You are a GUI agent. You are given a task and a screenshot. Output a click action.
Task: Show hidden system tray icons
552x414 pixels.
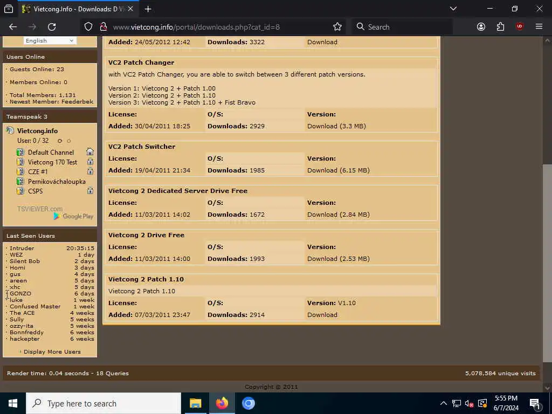click(x=444, y=403)
